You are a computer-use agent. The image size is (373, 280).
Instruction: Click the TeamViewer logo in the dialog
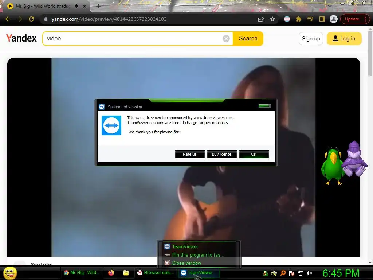[x=111, y=125]
